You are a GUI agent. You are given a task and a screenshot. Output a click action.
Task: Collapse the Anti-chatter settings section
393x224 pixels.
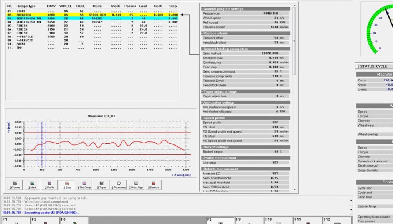point(201,102)
